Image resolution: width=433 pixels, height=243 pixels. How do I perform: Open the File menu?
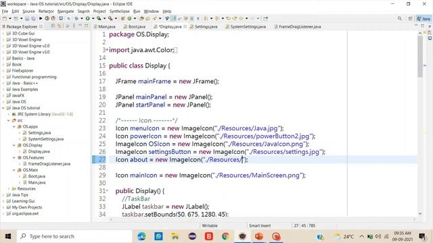pyautogui.click(x=5, y=11)
